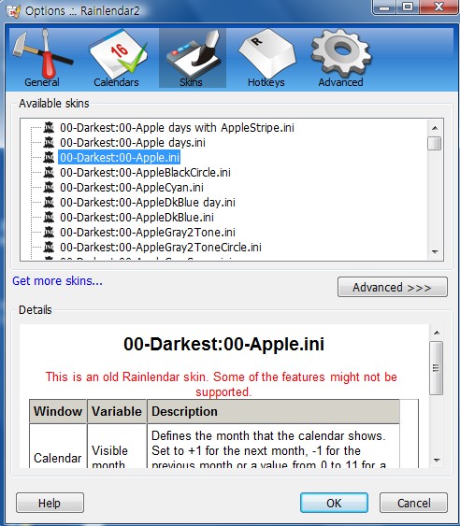This screenshot has width=460, height=526.
Task: Open the Get more skins link
Action: (57, 281)
